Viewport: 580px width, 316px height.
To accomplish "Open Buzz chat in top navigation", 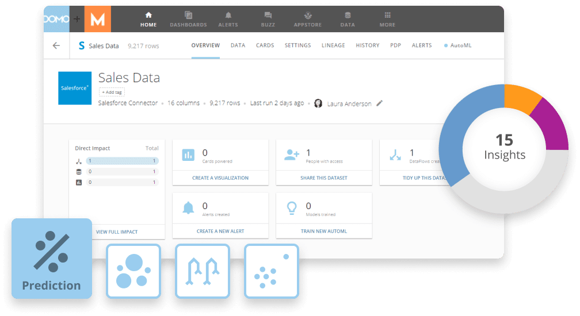I will [268, 19].
